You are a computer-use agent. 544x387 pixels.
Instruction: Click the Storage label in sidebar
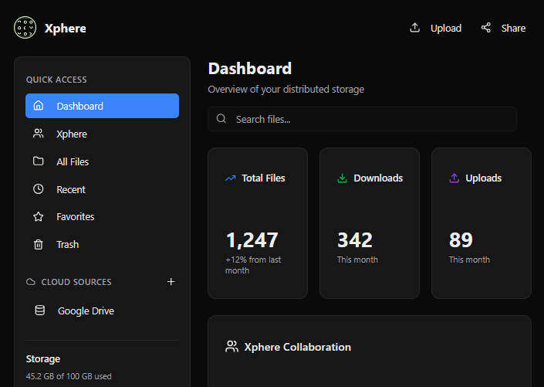[x=43, y=359]
